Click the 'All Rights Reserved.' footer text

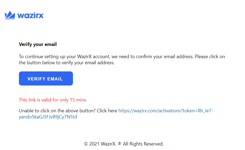pos(143,144)
